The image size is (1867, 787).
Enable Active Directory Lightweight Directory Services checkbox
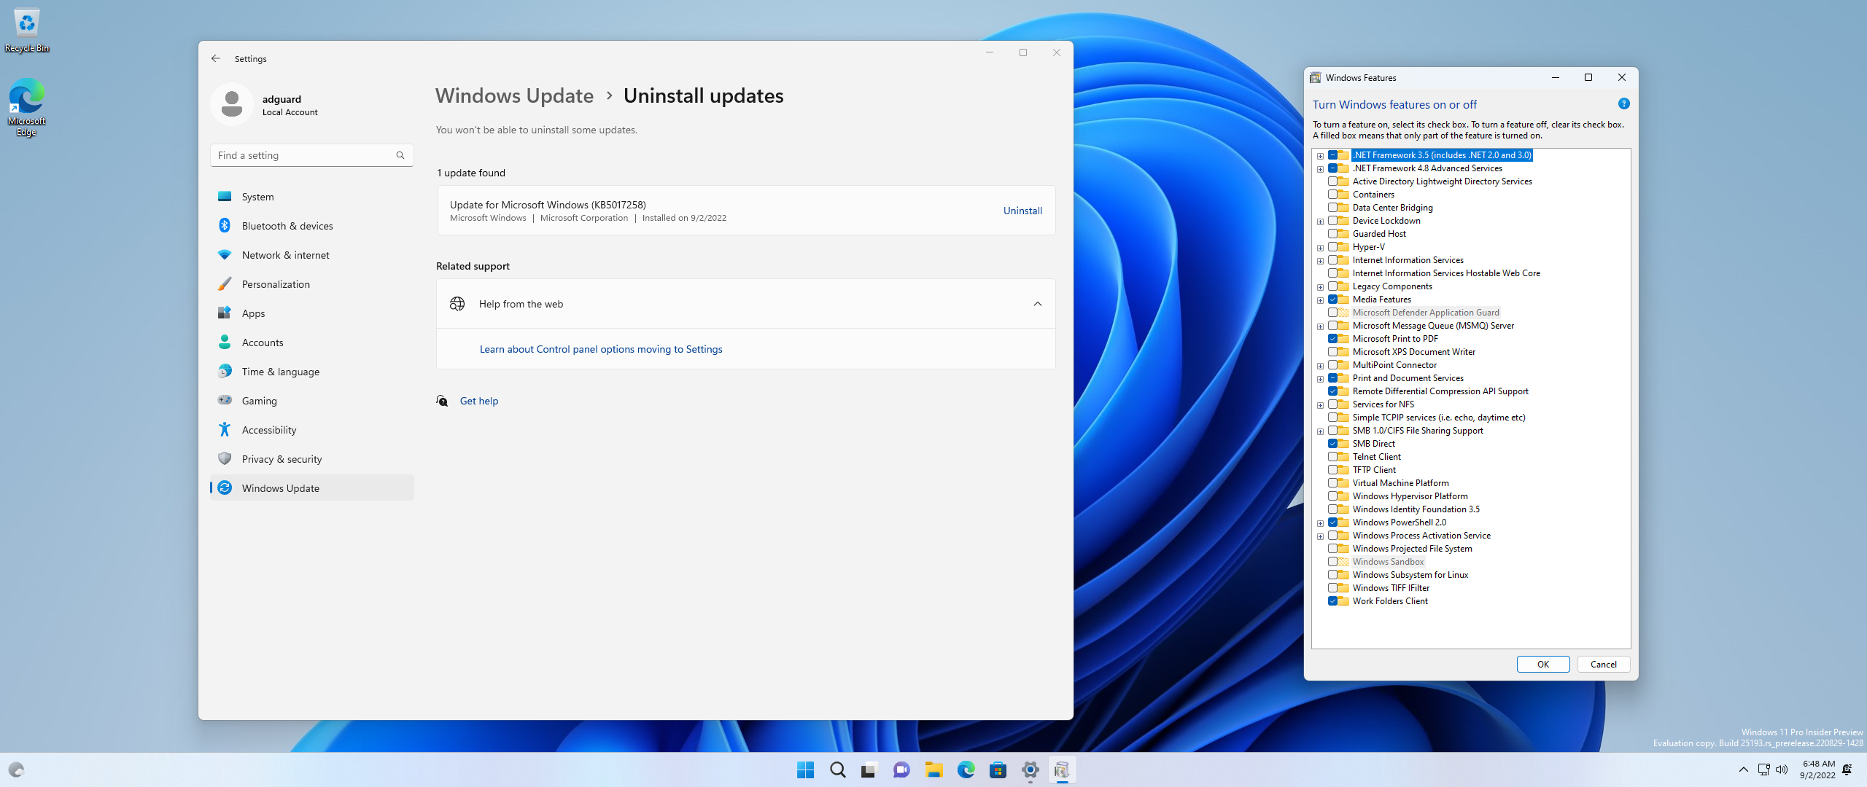coord(1332,181)
